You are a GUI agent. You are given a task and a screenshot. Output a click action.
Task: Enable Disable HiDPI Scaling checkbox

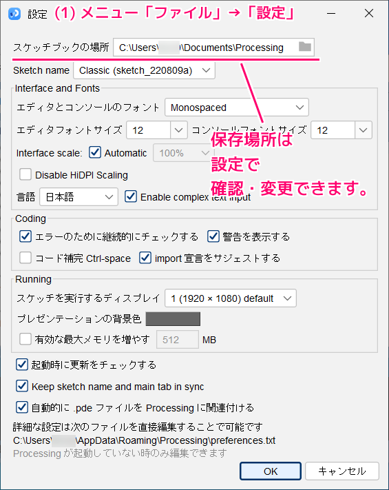coord(25,174)
